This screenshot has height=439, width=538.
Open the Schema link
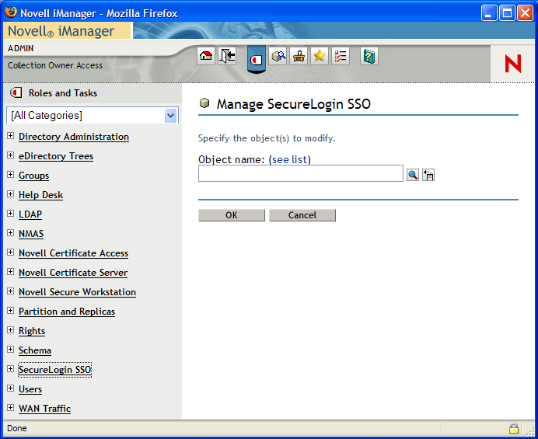coord(35,350)
